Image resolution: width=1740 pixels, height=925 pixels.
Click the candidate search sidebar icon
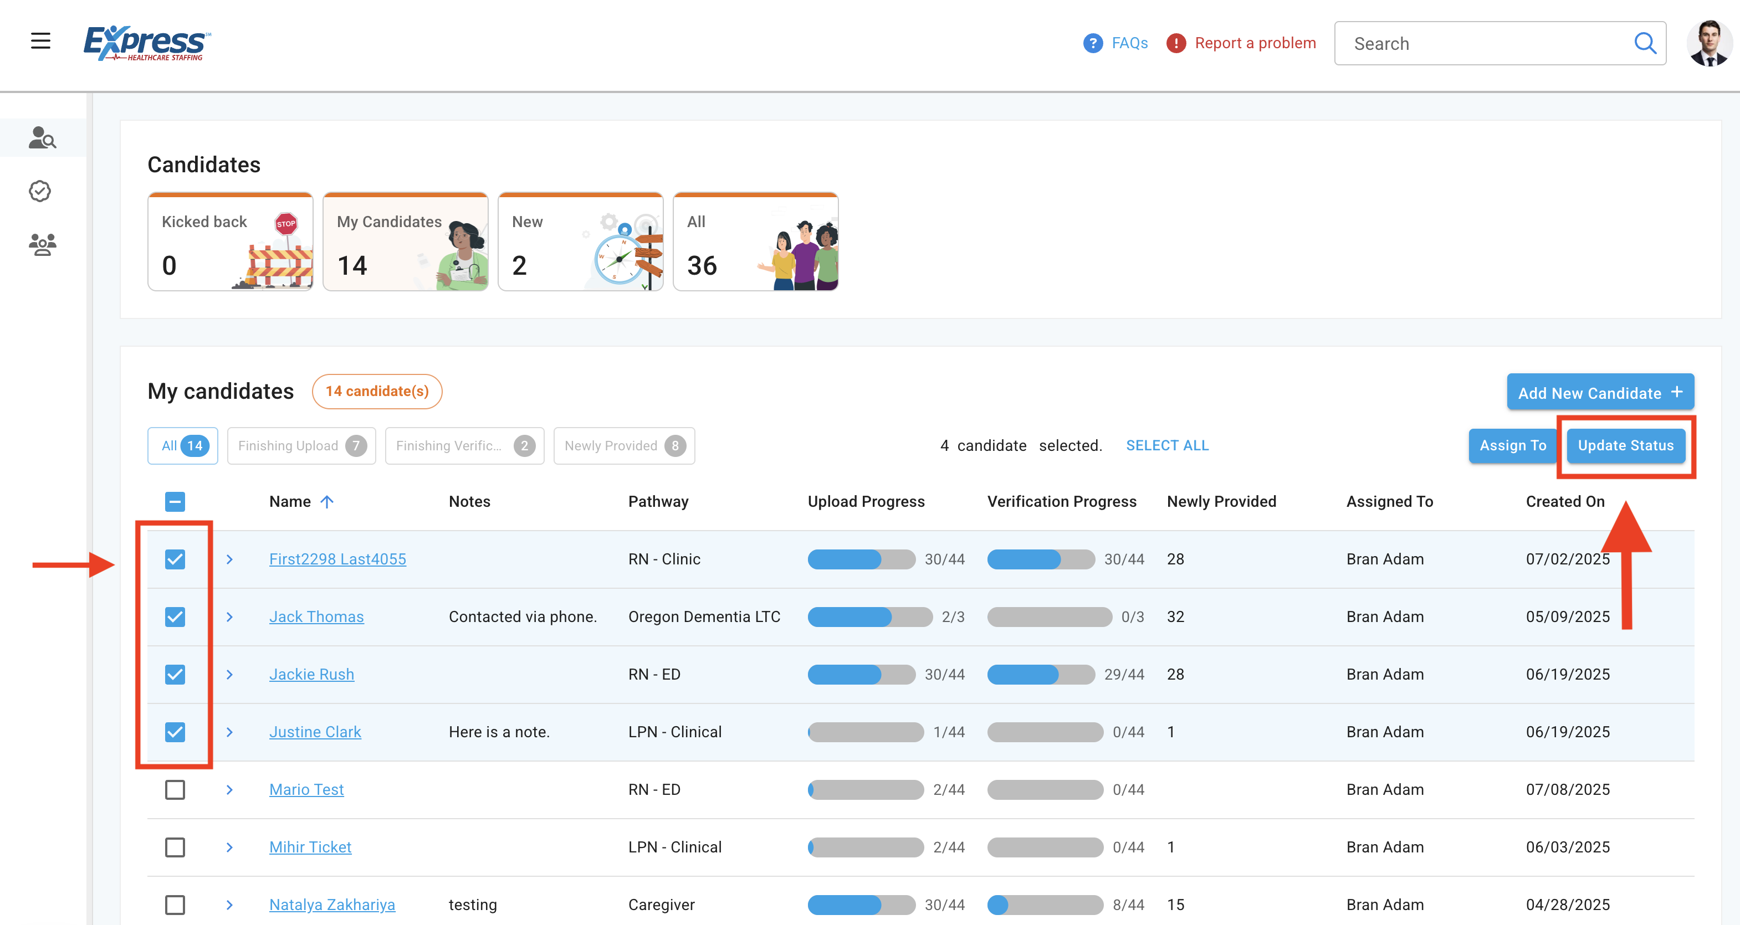42,138
